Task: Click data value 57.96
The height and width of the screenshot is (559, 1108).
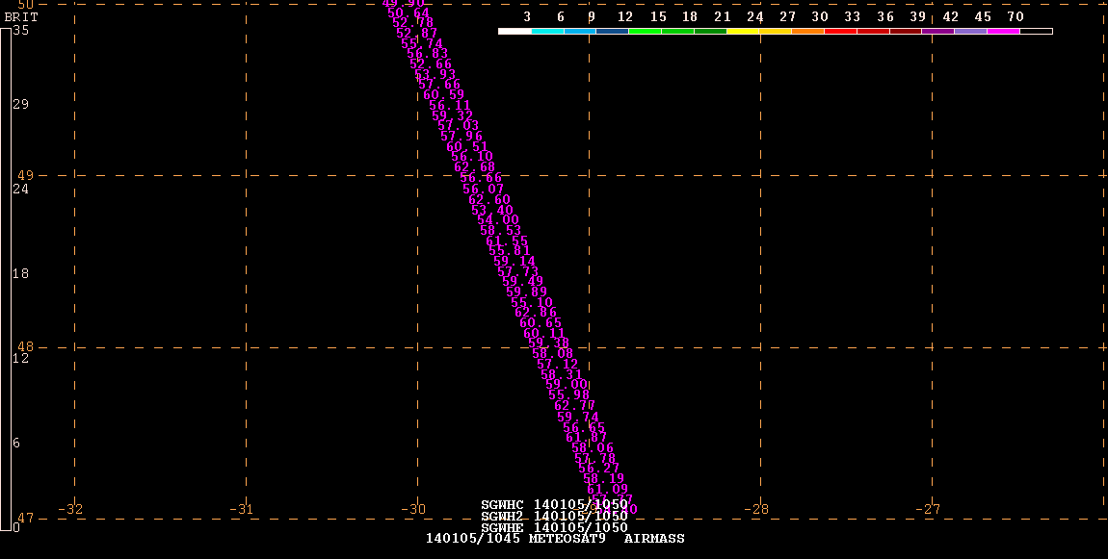Action: (x=462, y=137)
